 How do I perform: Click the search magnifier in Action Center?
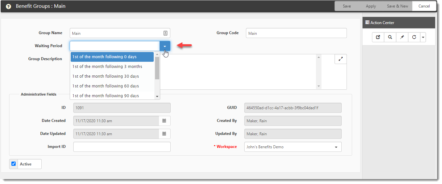tap(390, 37)
